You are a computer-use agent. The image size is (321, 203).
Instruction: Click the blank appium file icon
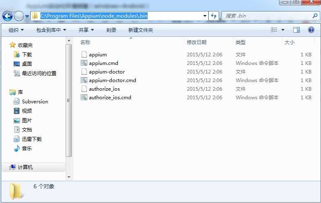84,54
